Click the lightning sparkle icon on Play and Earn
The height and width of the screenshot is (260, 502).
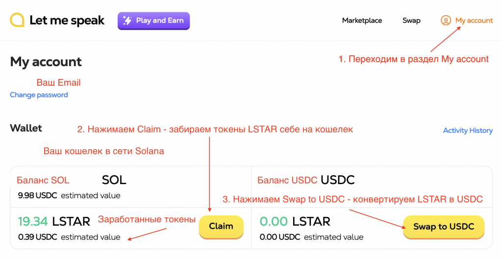(x=127, y=21)
